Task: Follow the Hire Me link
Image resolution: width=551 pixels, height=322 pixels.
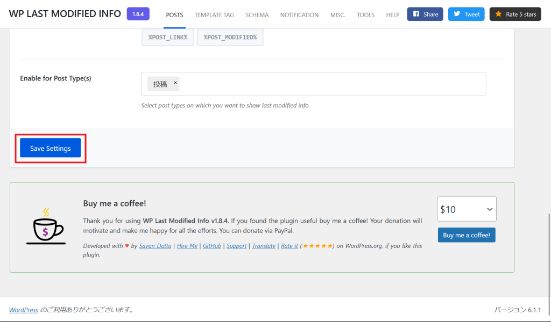Action: 187,246
